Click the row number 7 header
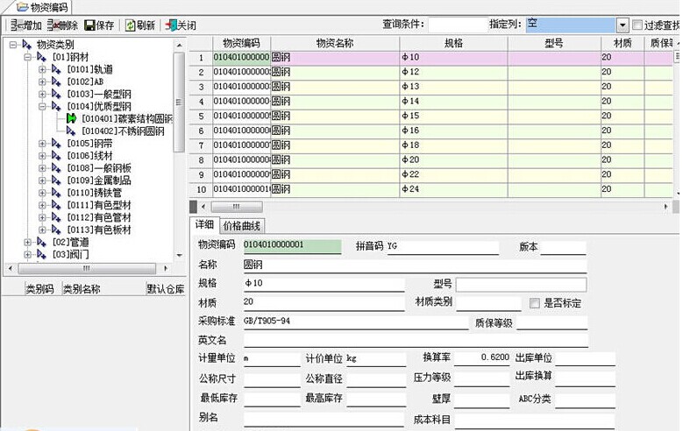 point(201,145)
